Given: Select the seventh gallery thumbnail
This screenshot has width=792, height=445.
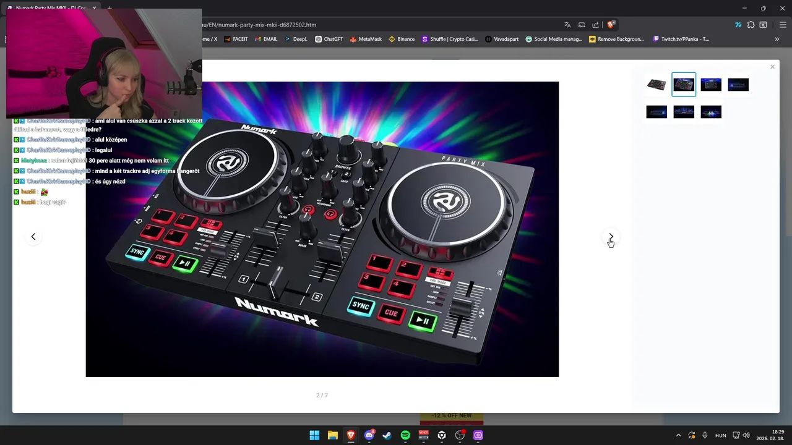Looking at the screenshot, I should [711, 112].
